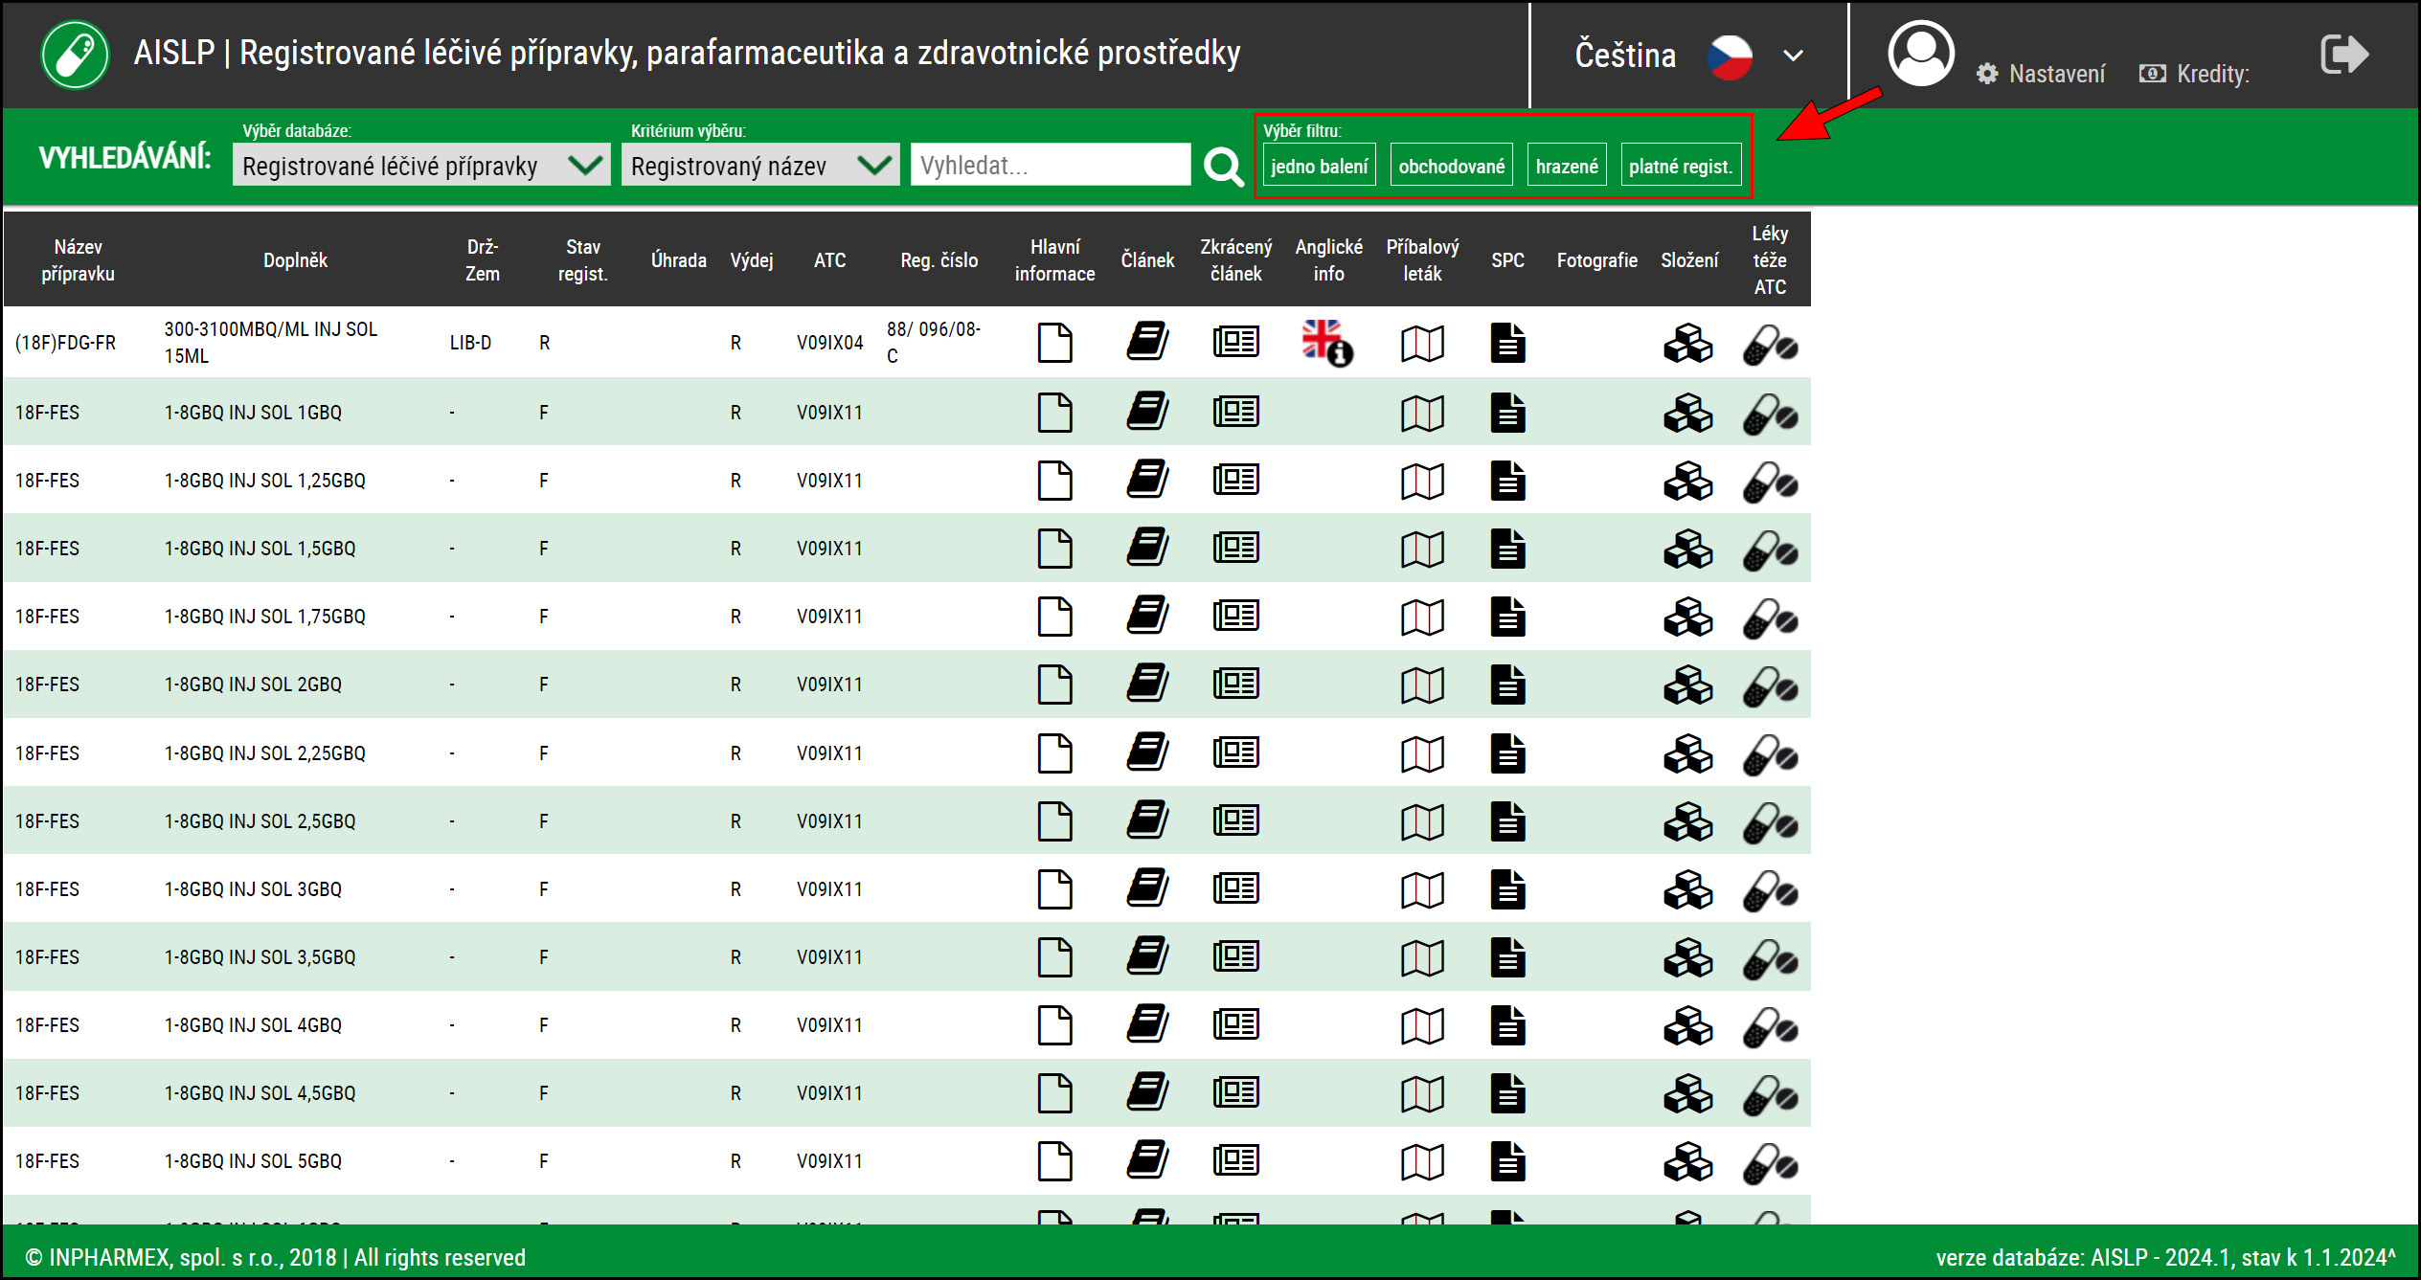
Task: Toggle the 'platné regist.' filter
Action: click(x=1680, y=166)
